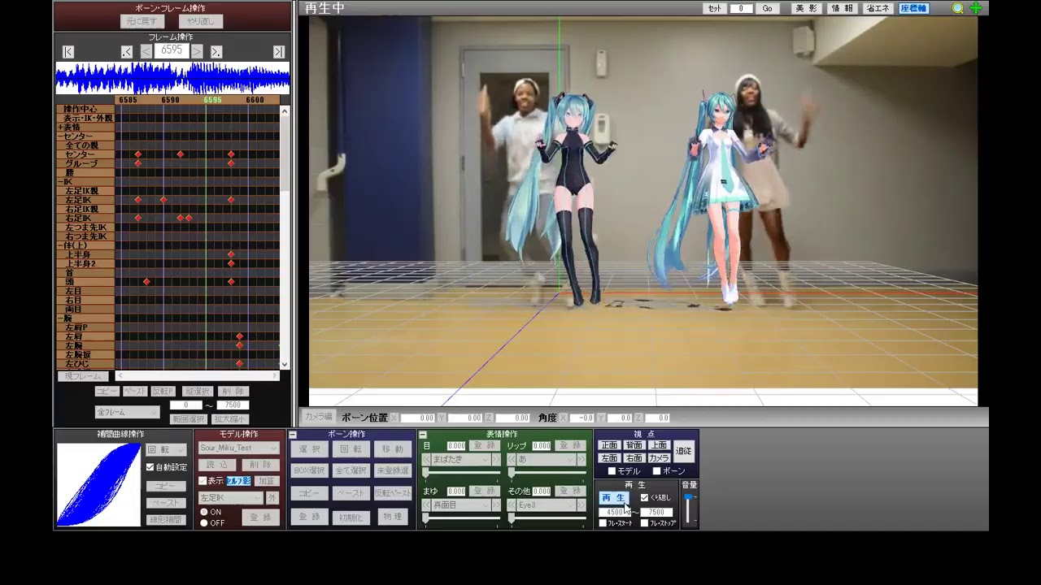Click the frame number field showing 6595
Screen dimensions: 1041x585
click(172, 50)
